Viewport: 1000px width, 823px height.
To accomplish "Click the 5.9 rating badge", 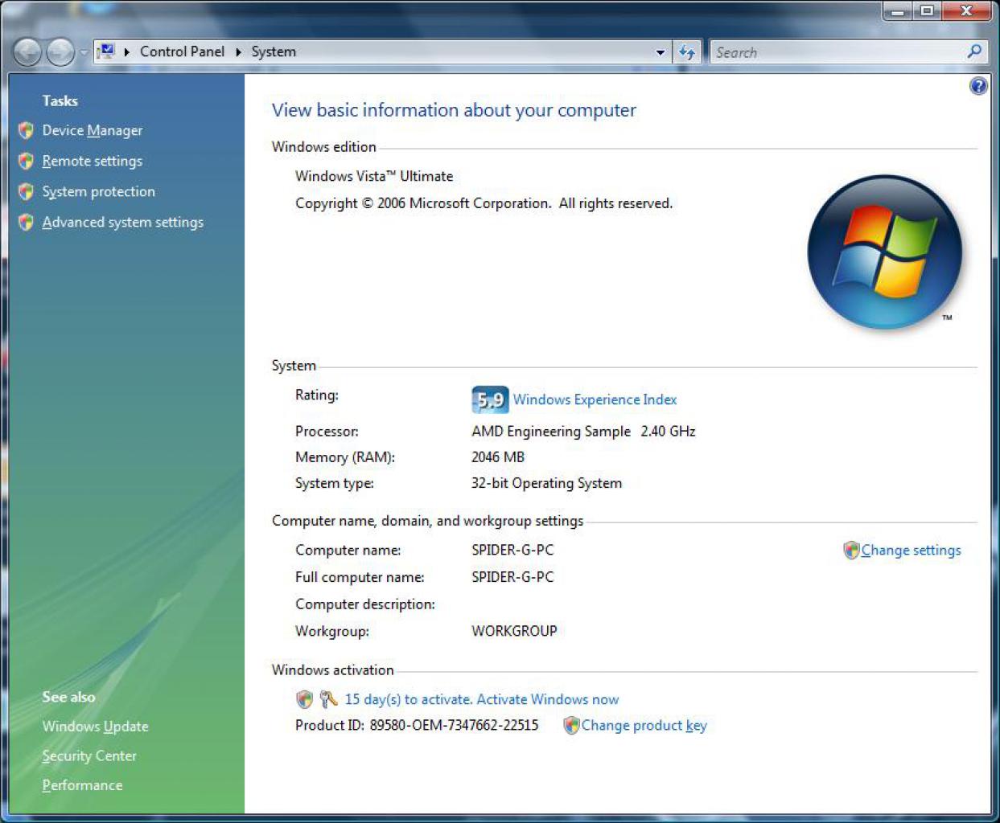I will pyautogui.click(x=490, y=399).
